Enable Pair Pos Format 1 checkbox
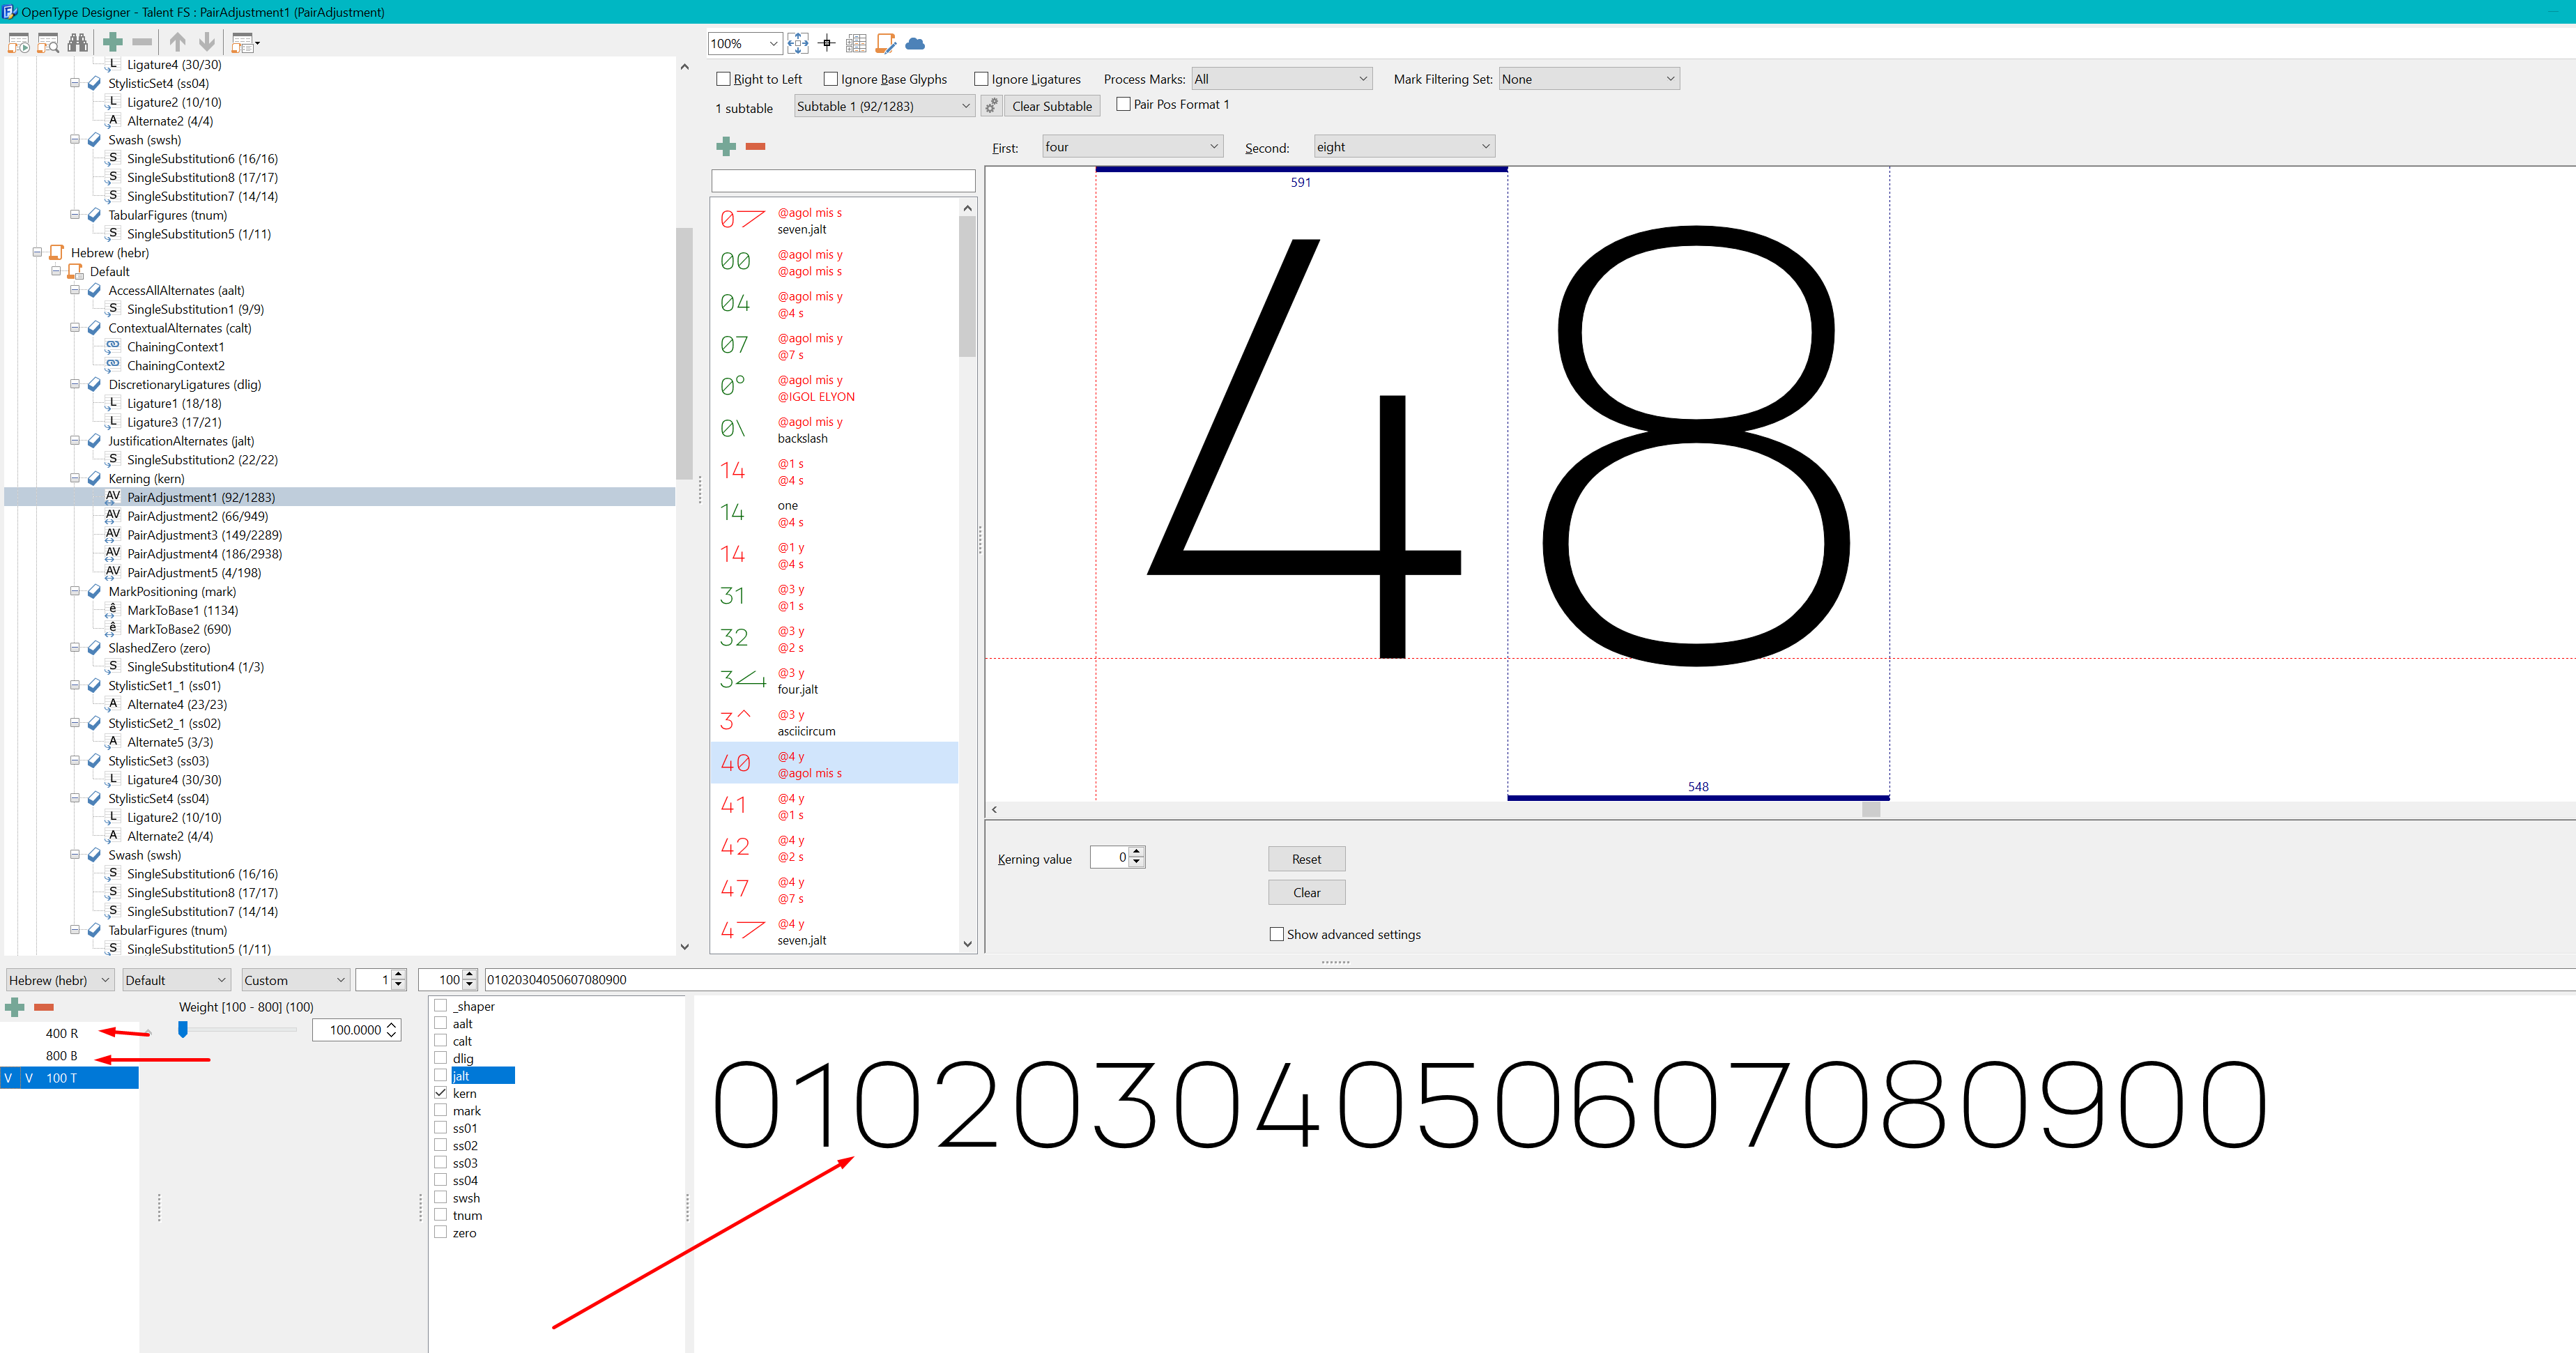The width and height of the screenshot is (2576, 1353). [1123, 104]
